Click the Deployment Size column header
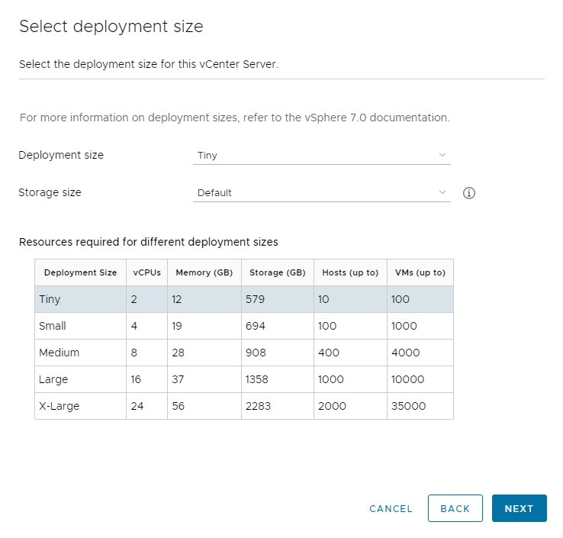Image resolution: width=563 pixels, height=538 pixels. [x=80, y=272]
